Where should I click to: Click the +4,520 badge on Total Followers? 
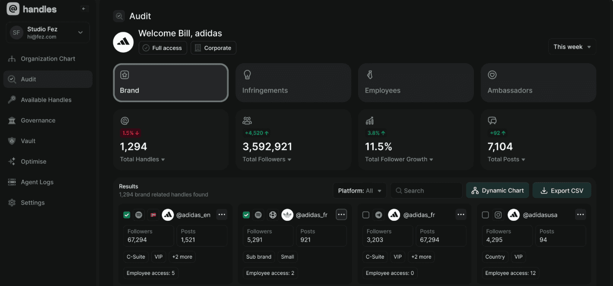(x=257, y=133)
